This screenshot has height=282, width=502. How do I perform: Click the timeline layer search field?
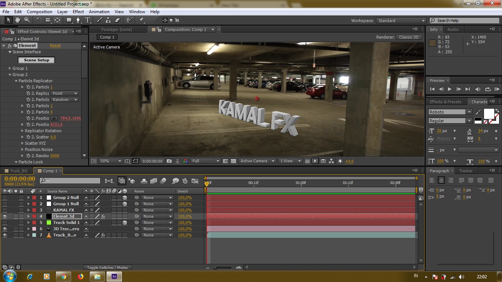(x=70, y=181)
